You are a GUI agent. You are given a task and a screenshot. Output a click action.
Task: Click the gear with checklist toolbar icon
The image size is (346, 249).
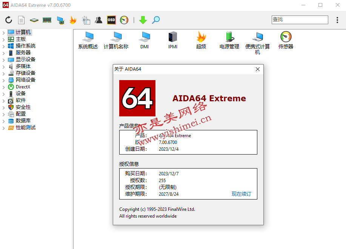point(86,20)
